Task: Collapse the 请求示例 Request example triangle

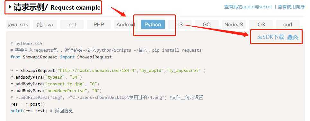Action: point(10,7)
